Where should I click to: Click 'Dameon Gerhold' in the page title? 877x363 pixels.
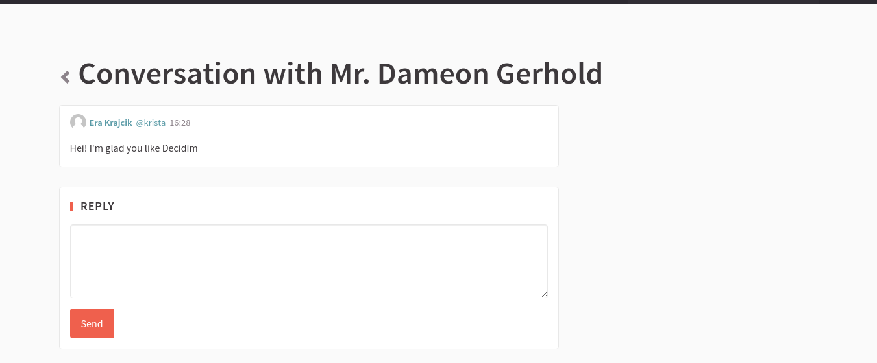(x=490, y=74)
